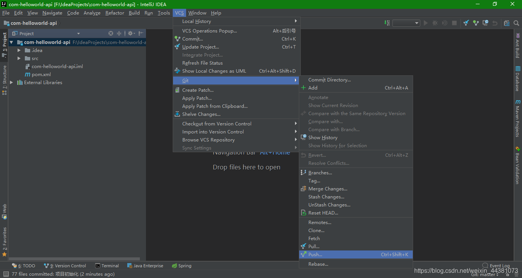Click the Commit Changes toolbar icon
Screen dimensions: 522x278
(476, 23)
